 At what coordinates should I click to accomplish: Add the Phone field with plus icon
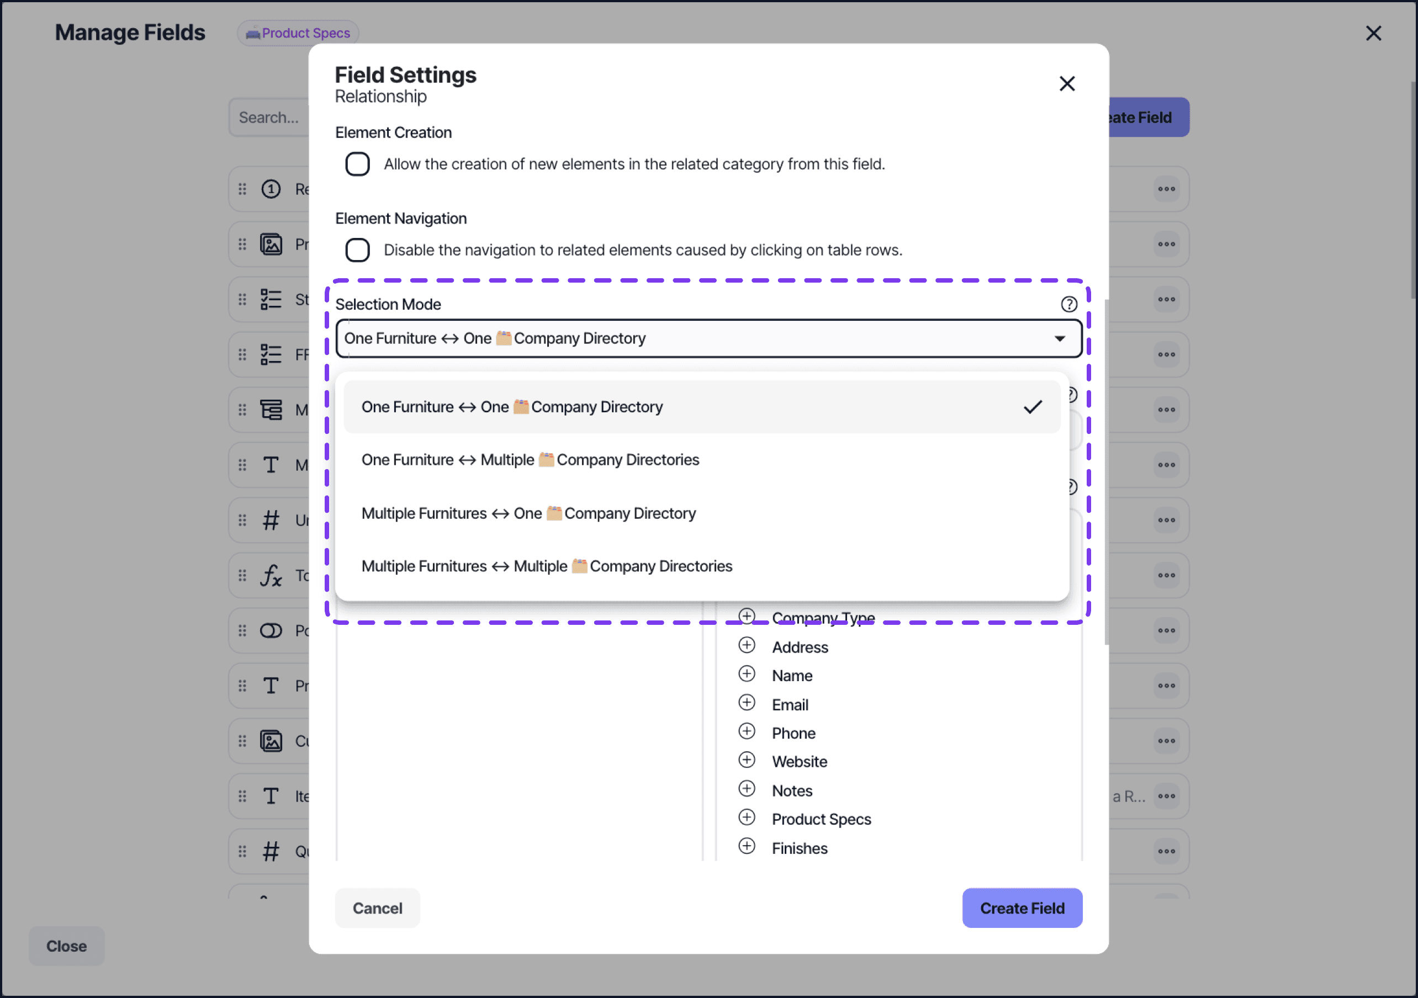coord(747,732)
